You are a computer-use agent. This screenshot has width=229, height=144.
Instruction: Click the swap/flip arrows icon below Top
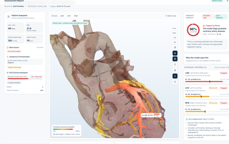[175, 47]
